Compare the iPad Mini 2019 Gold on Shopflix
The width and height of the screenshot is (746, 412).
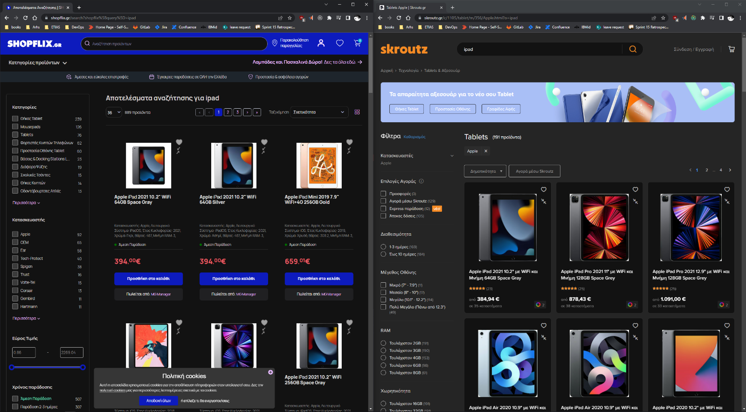[x=349, y=151]
